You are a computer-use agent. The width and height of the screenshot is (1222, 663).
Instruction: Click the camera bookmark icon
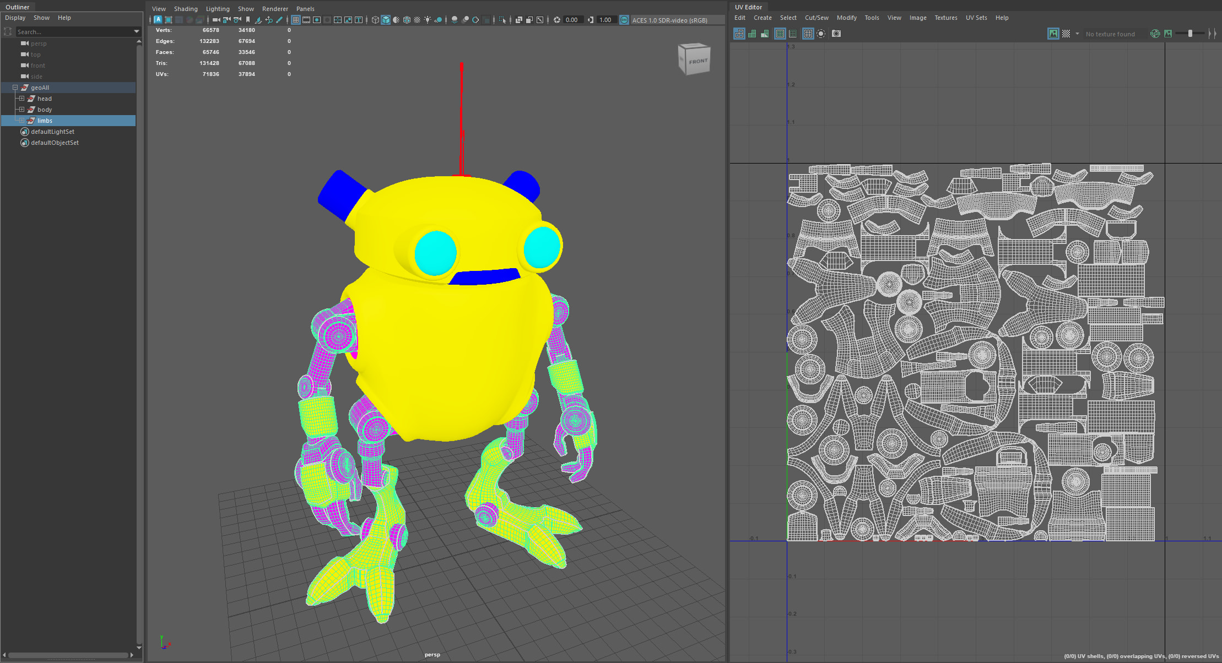tap(248, 20)
